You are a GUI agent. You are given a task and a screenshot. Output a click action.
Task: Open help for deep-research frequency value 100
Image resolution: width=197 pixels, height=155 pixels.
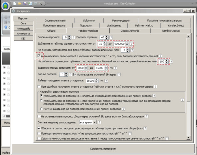(x=171, y=62)
